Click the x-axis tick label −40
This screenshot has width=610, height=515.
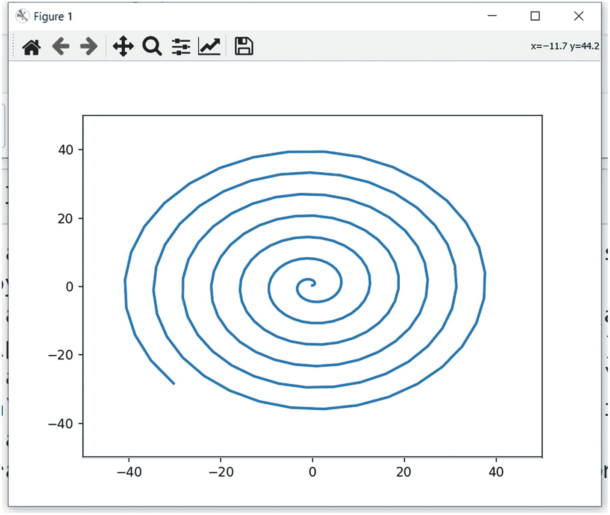click(x=129, y=472)
